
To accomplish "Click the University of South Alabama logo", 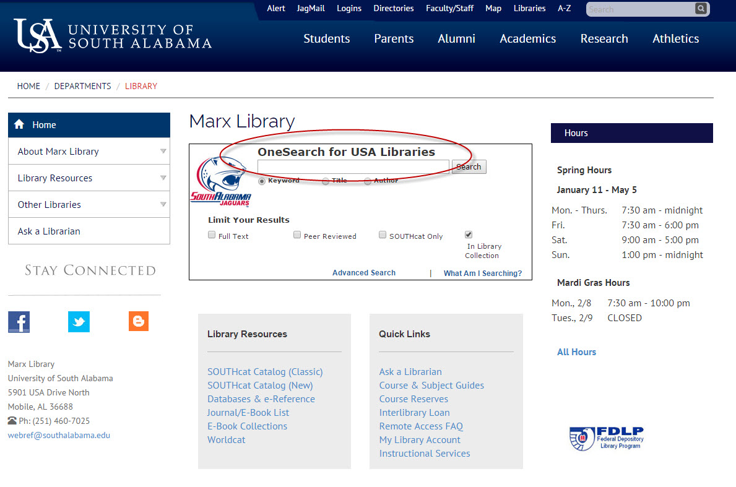I will [x=113, y=36].
